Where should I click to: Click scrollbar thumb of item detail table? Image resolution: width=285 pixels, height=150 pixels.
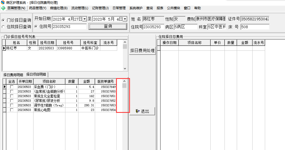click(124, 86)
